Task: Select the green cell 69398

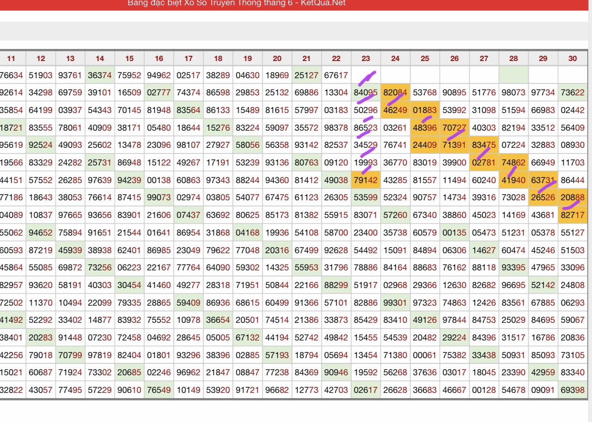Action: pyautogui.click(x=572, y=390)
